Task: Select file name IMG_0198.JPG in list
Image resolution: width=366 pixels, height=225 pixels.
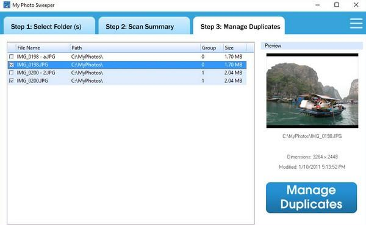Action: pos(32,65)
